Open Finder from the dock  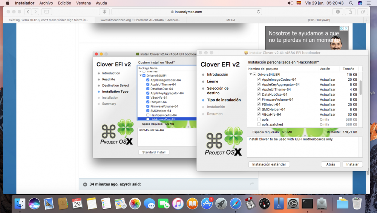coord(20,204)
